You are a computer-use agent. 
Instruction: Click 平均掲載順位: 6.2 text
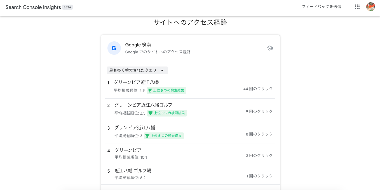pos(130,178)
